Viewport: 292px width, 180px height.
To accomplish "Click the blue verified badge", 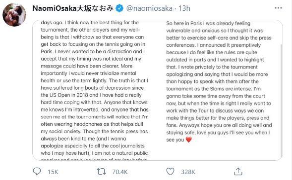I will (119, 8).
